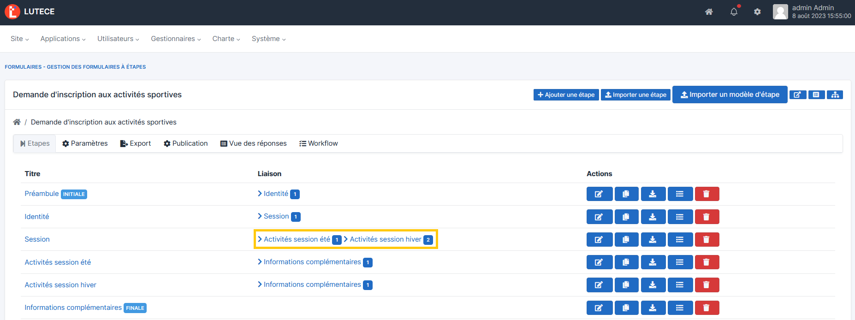Open the Utilisateurs dropdown

[118, 39]
